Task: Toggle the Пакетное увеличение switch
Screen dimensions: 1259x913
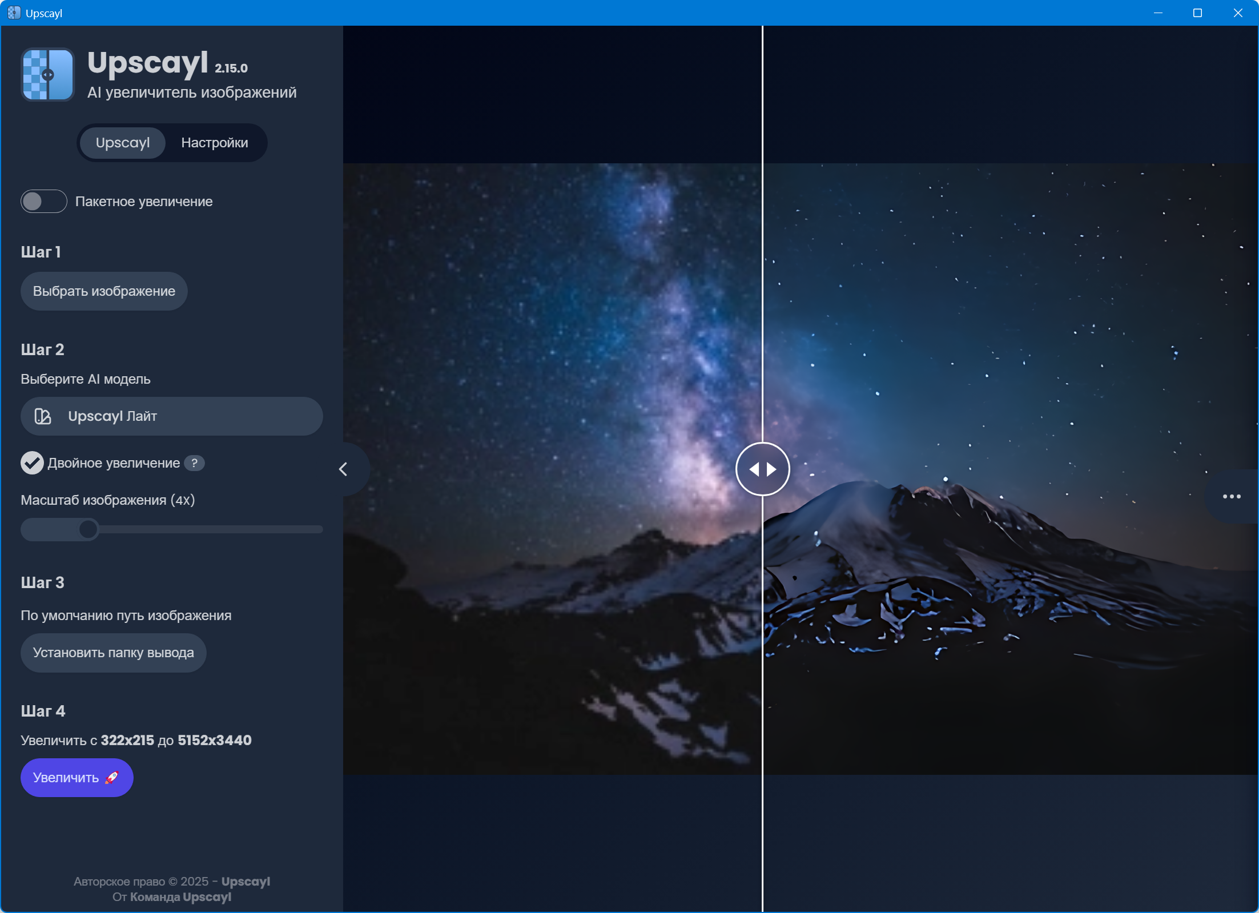Action: (x=44, y=201)
